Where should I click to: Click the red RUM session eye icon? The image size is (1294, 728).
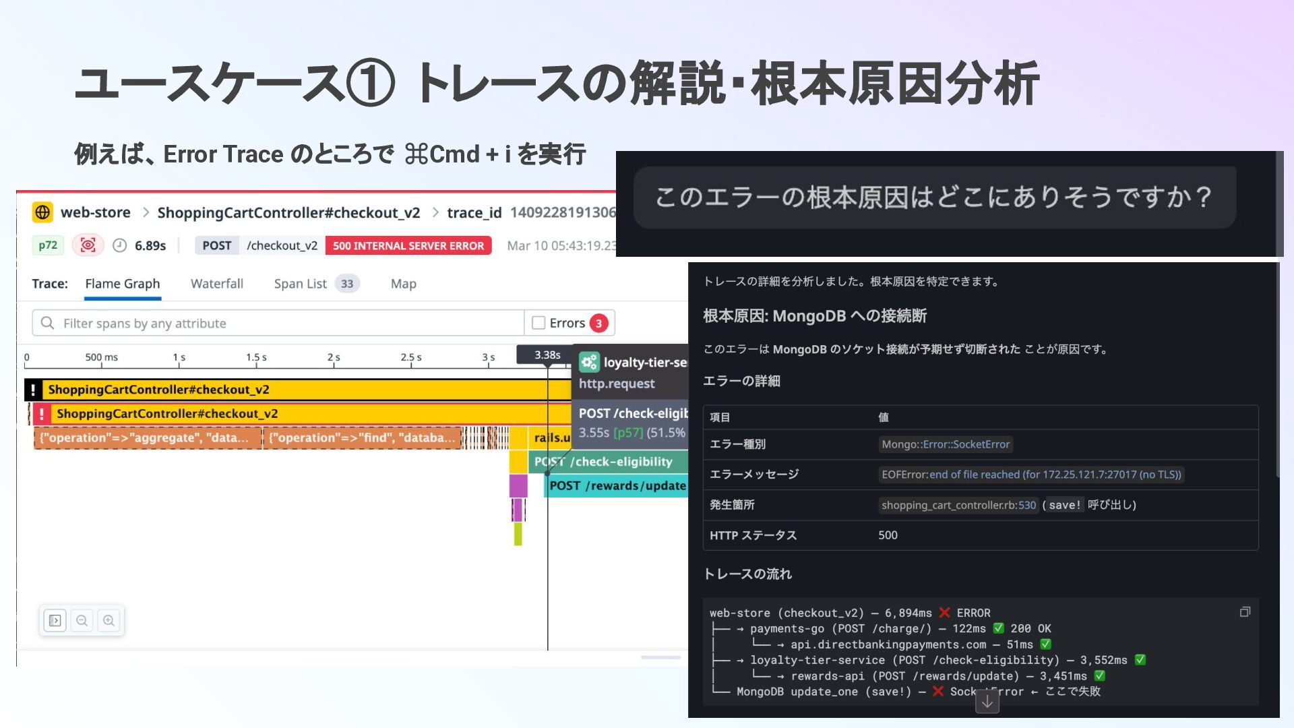pyautogui.click(x=88, y=245)
